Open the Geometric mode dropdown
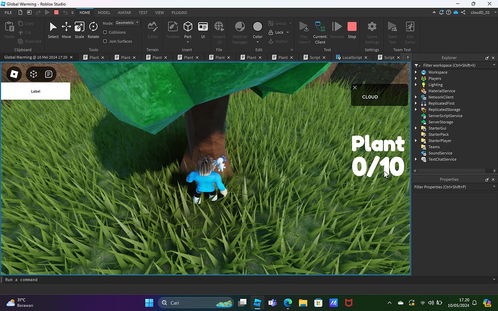Viewport: 498px width, 311px height. pyautogui.click(x=127, y=23)
